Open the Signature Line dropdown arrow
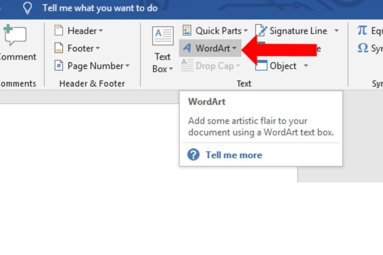The height and width of the screenshot is (255, 383). 337,31
